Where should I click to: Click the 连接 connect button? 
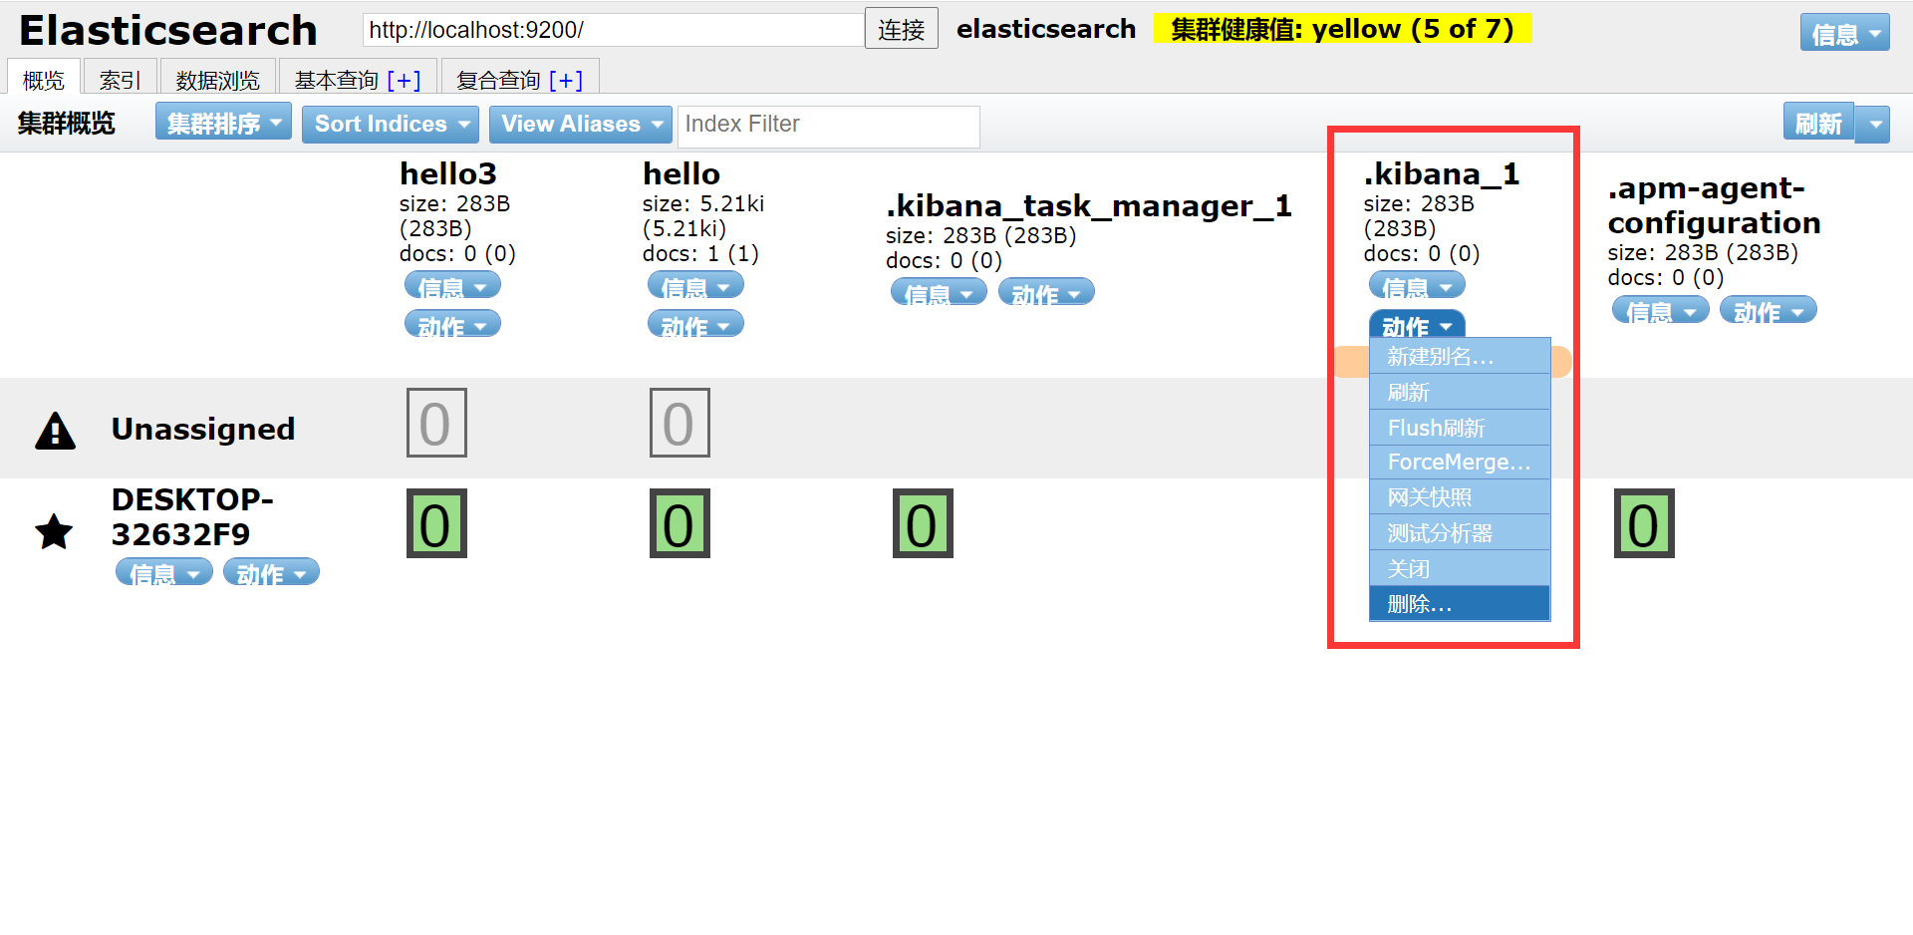(x=902, y=29)
